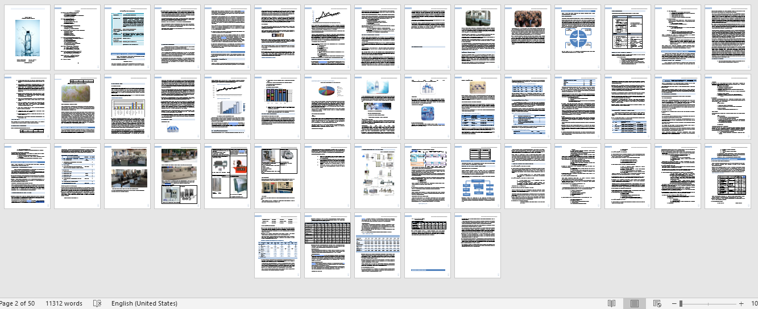Click the proofing errors icon in status bar
This screenshot has width=758, height=309.
click(x=97, y=303)
